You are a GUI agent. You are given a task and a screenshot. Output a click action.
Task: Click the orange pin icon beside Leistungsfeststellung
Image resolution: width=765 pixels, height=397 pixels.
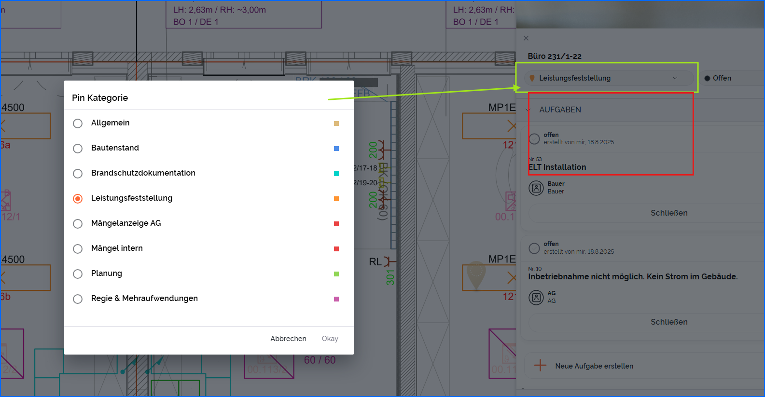tap(532, 78)
